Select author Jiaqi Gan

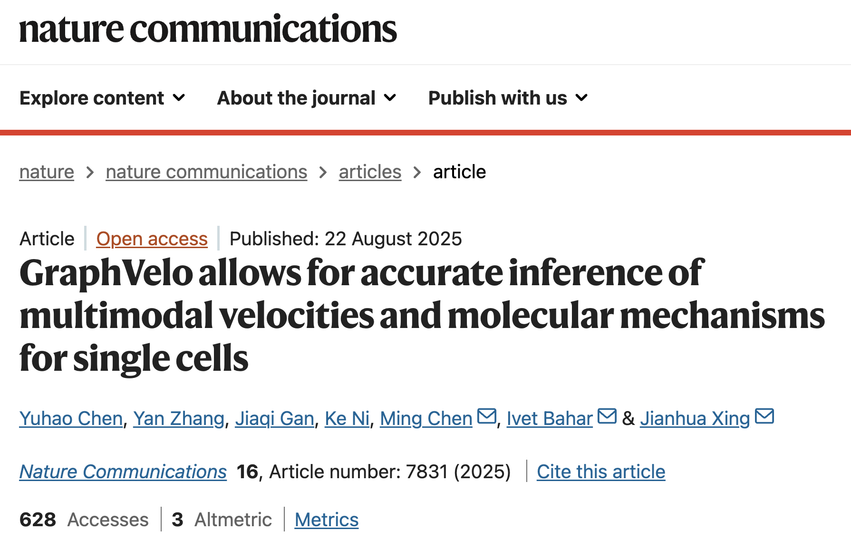click(274, 418)
